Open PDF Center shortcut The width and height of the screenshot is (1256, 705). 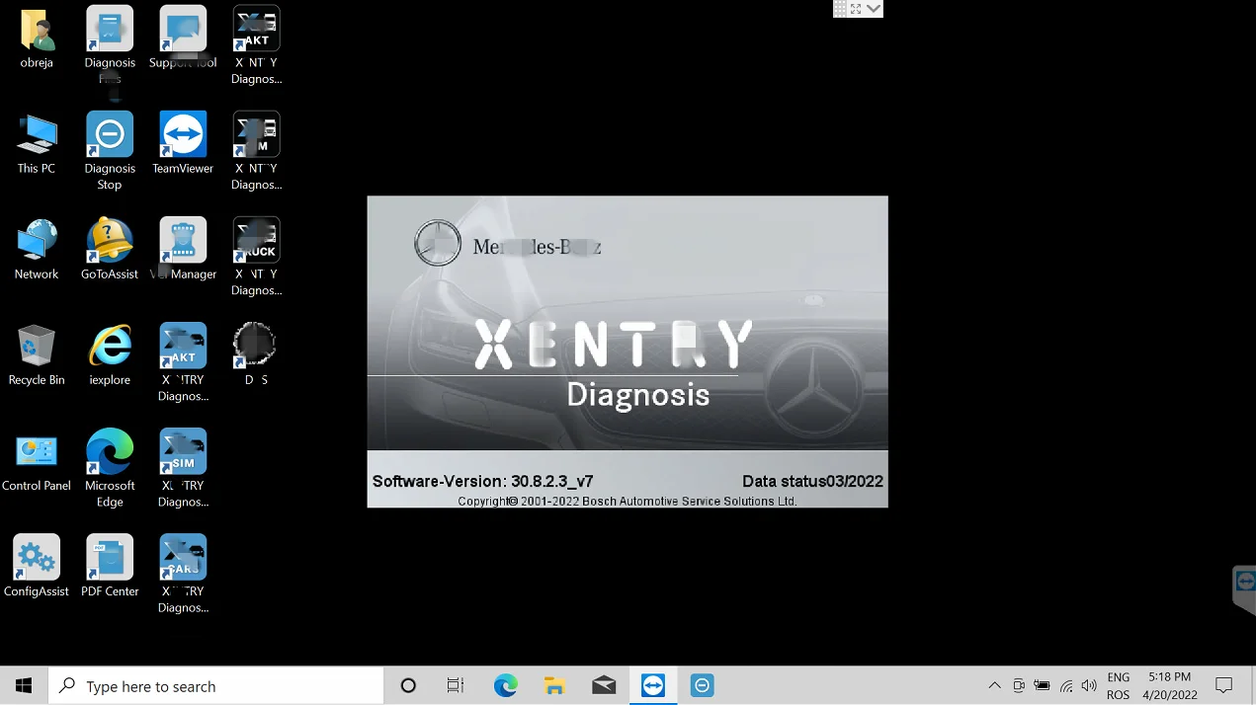pos(110,559)
